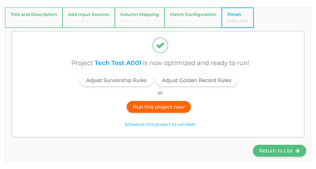This screenshot has width=316, height=169.
Task: Click the 'STEP 4 OF 5' label
Action: (180, 21)
